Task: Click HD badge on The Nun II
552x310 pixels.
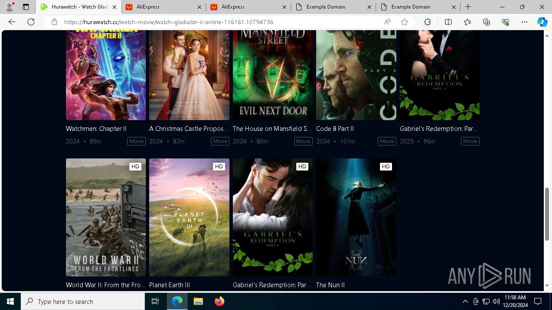Action: click(x=386, y=167)
